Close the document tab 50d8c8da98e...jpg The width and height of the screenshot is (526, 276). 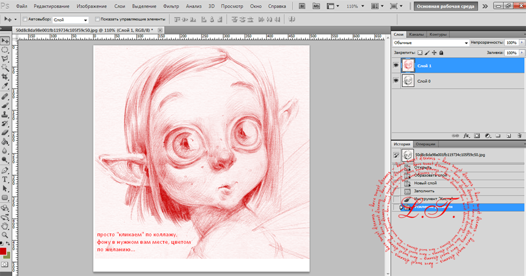160,30
